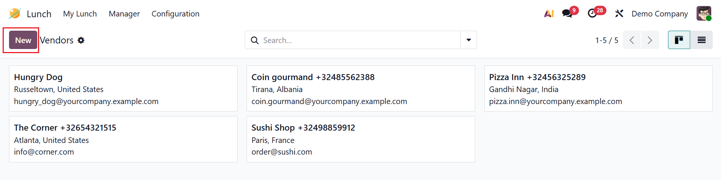Open the Sushi Shop vendor card

[360, 139]
